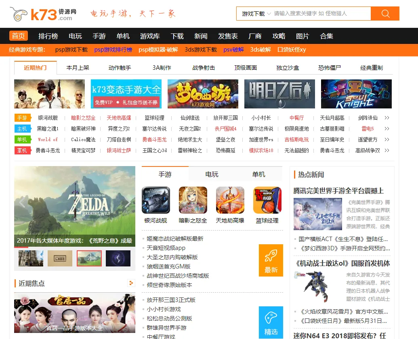418x339 pixels.
Task: Switch to 电玩 tab in game list
Action: [x=212, y=174]
